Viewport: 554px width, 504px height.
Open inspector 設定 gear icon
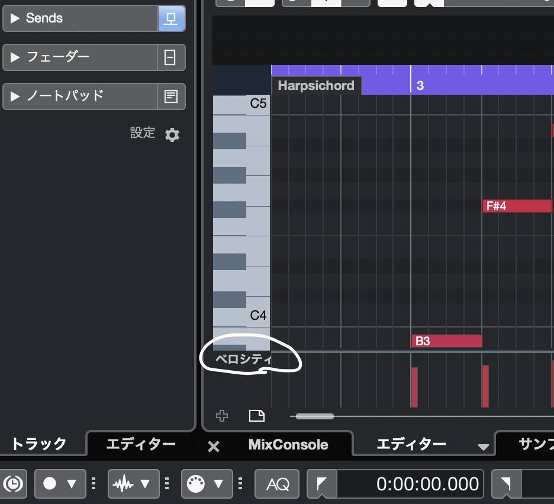click(172, 135)
